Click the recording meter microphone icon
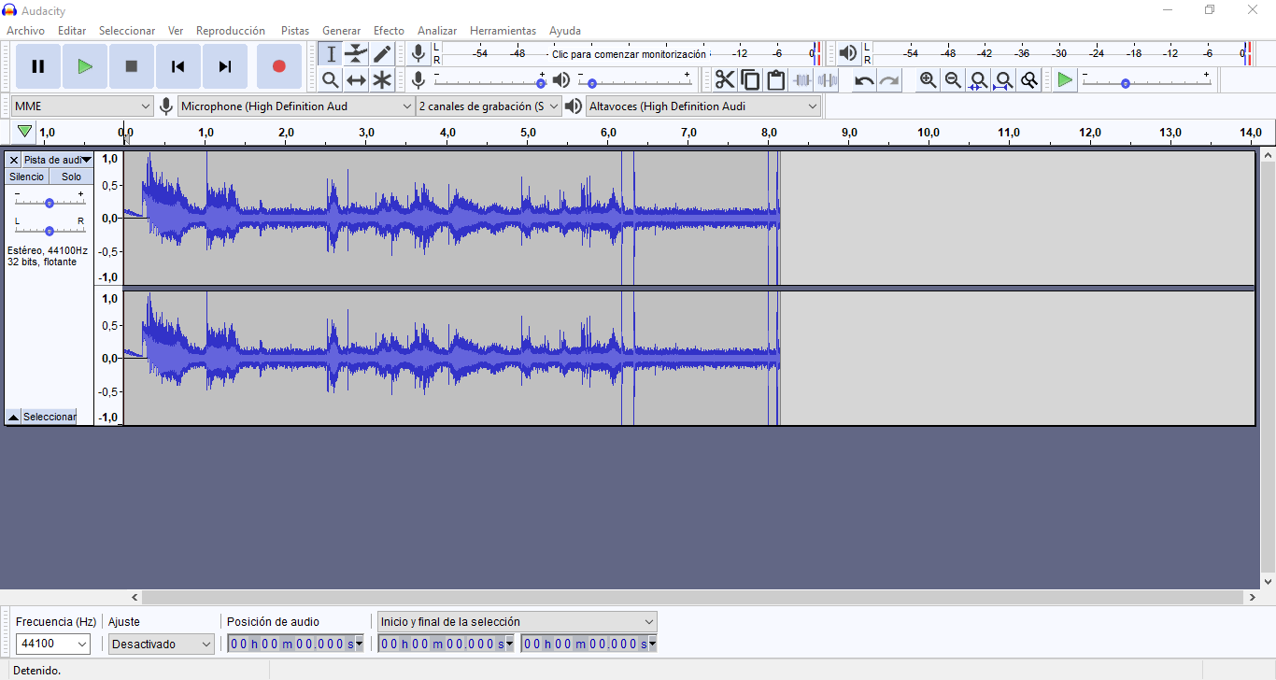The width and height of the screenshot is (1276, 680). click(x=418, y=53)
